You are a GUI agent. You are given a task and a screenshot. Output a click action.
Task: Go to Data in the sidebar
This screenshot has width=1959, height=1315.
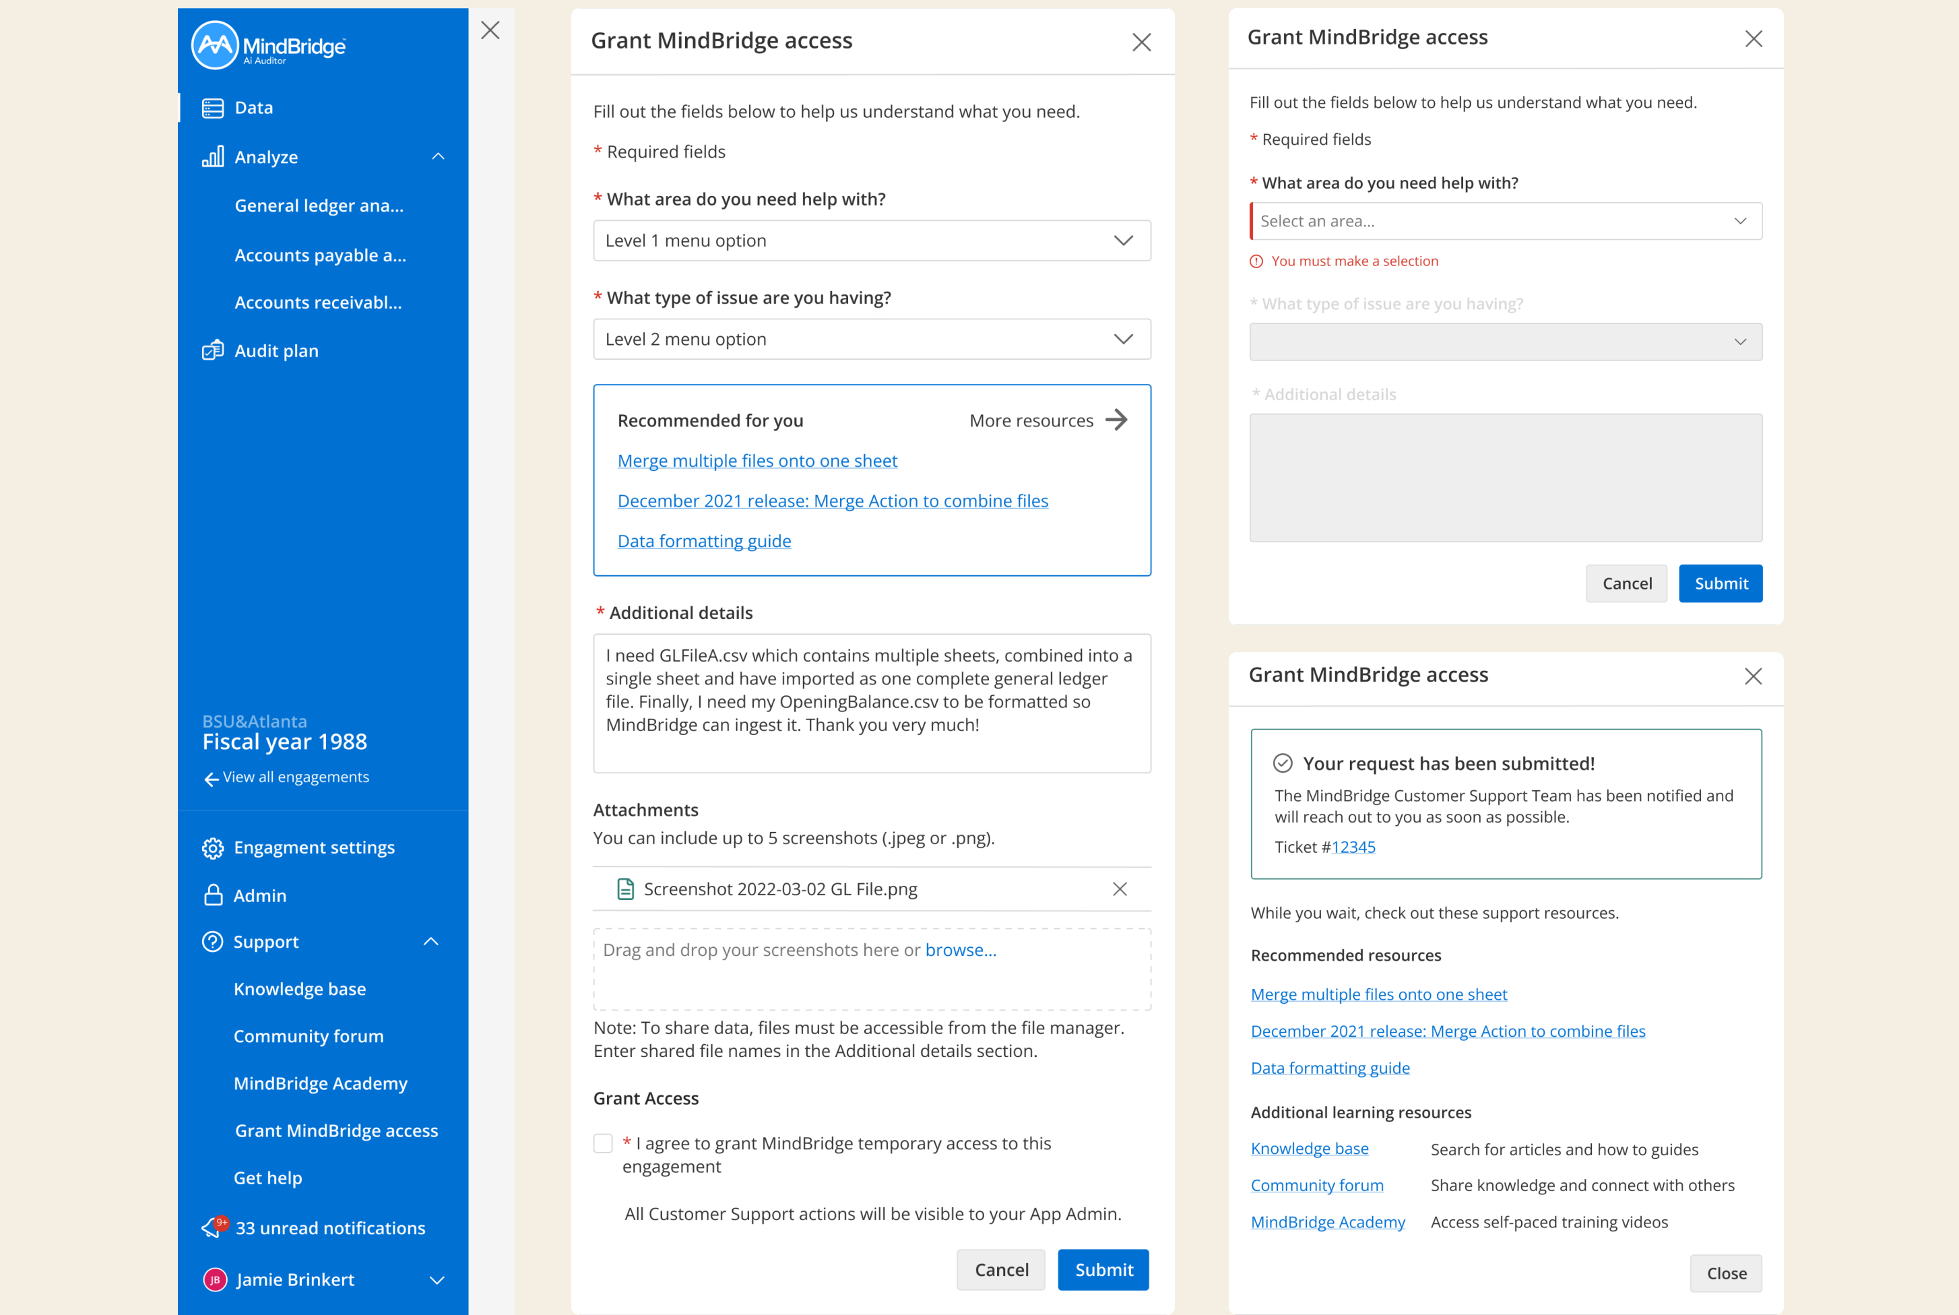click(x=254, y=107)
